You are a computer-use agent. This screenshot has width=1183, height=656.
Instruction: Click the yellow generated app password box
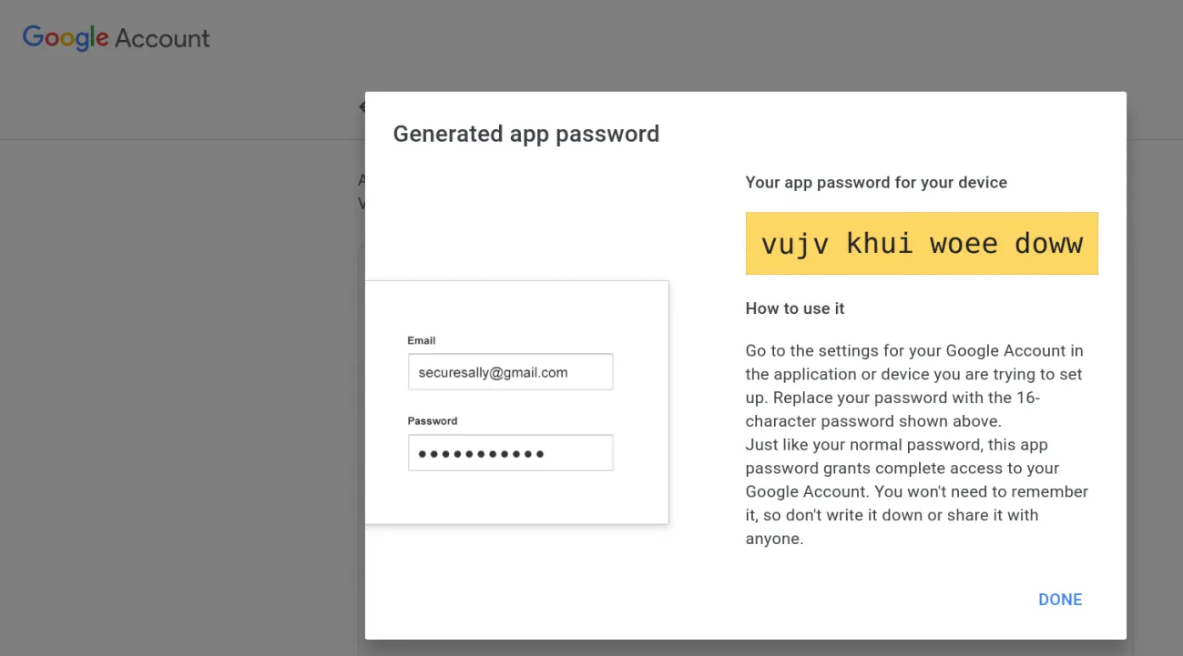[922, 244]
